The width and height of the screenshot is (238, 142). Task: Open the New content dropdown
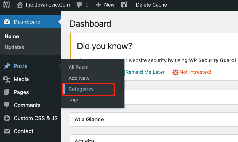105,5
